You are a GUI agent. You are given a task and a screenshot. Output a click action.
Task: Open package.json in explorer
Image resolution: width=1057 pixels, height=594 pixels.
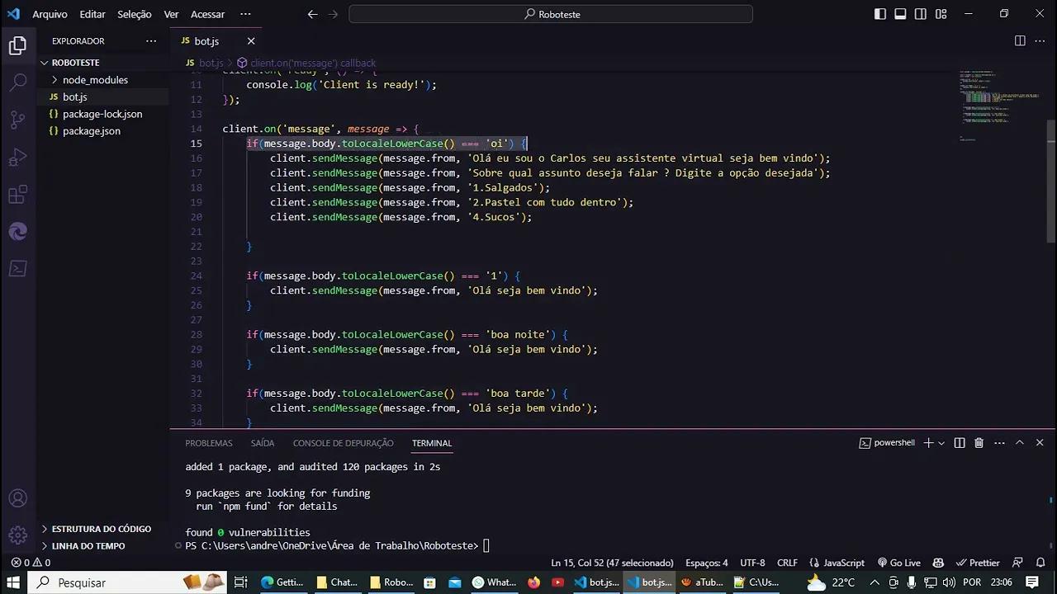[103, 131]
